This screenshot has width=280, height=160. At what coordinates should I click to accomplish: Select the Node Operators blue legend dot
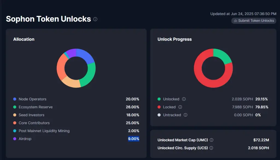coord(15,99)
